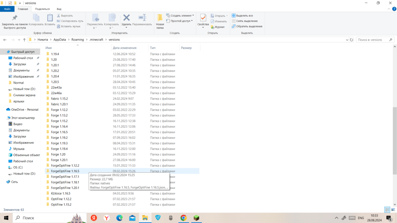This screenshot has width=397, height=223.
Task: Open Создать элемент dropdown
Action: pyautogui.click(x=180, y=15)
